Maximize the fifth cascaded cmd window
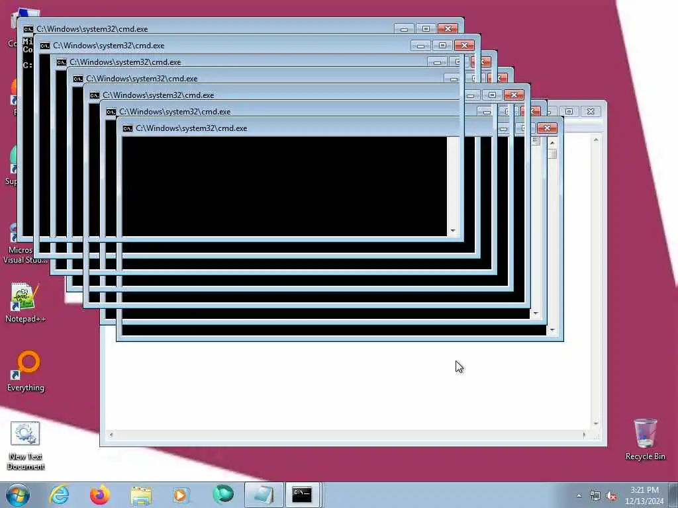 tap(492, 95)
